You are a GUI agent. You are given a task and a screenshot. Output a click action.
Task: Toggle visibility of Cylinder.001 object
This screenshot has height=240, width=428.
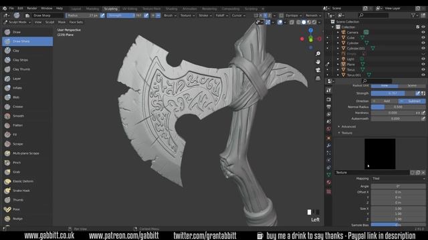[x=423, y=49]
